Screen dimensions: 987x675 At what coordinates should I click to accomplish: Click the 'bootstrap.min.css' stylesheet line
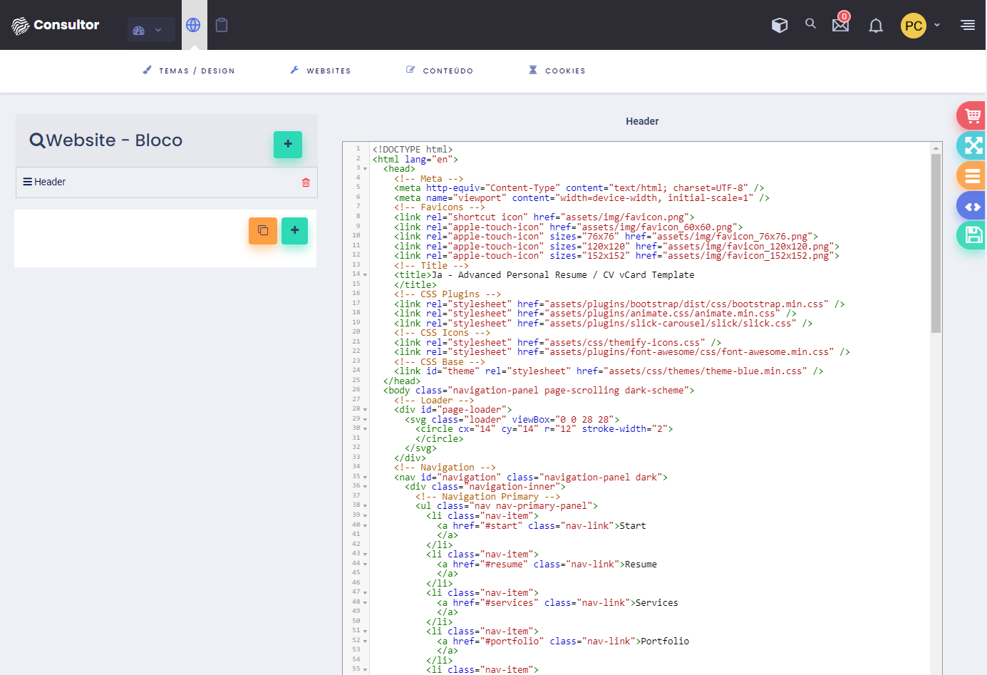coord(619,304)
